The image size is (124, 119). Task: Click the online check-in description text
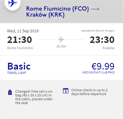tap(89, 92)
